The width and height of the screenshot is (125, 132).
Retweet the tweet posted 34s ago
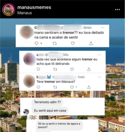click(55, 69)
